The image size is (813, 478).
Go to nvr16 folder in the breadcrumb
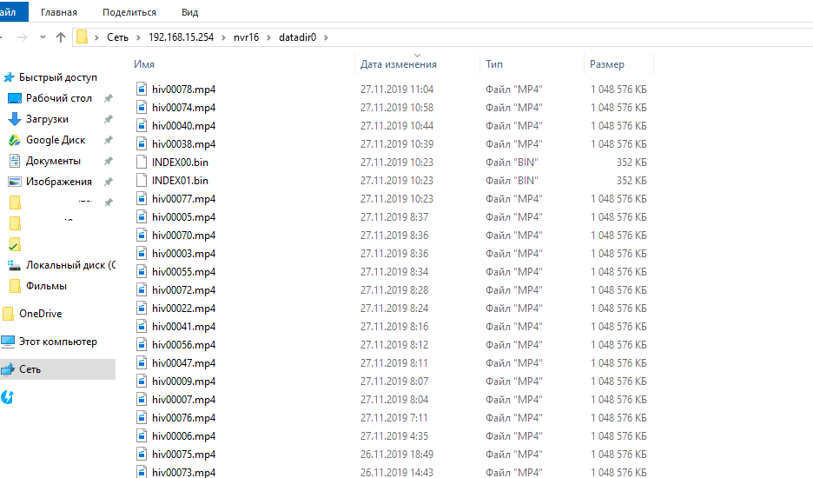coord(247,37)
